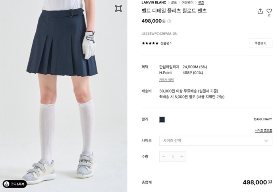Select the DARK NAVY color swatch
278x192 pixels.
tap(162, 119)
